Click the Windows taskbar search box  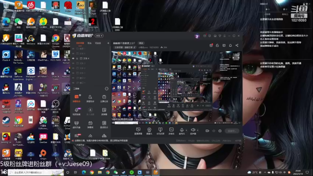[36, 172]
